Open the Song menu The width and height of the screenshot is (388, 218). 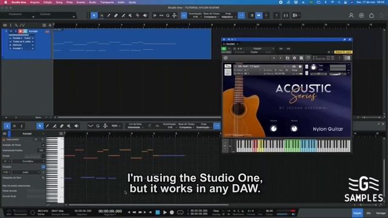(59, 2)
